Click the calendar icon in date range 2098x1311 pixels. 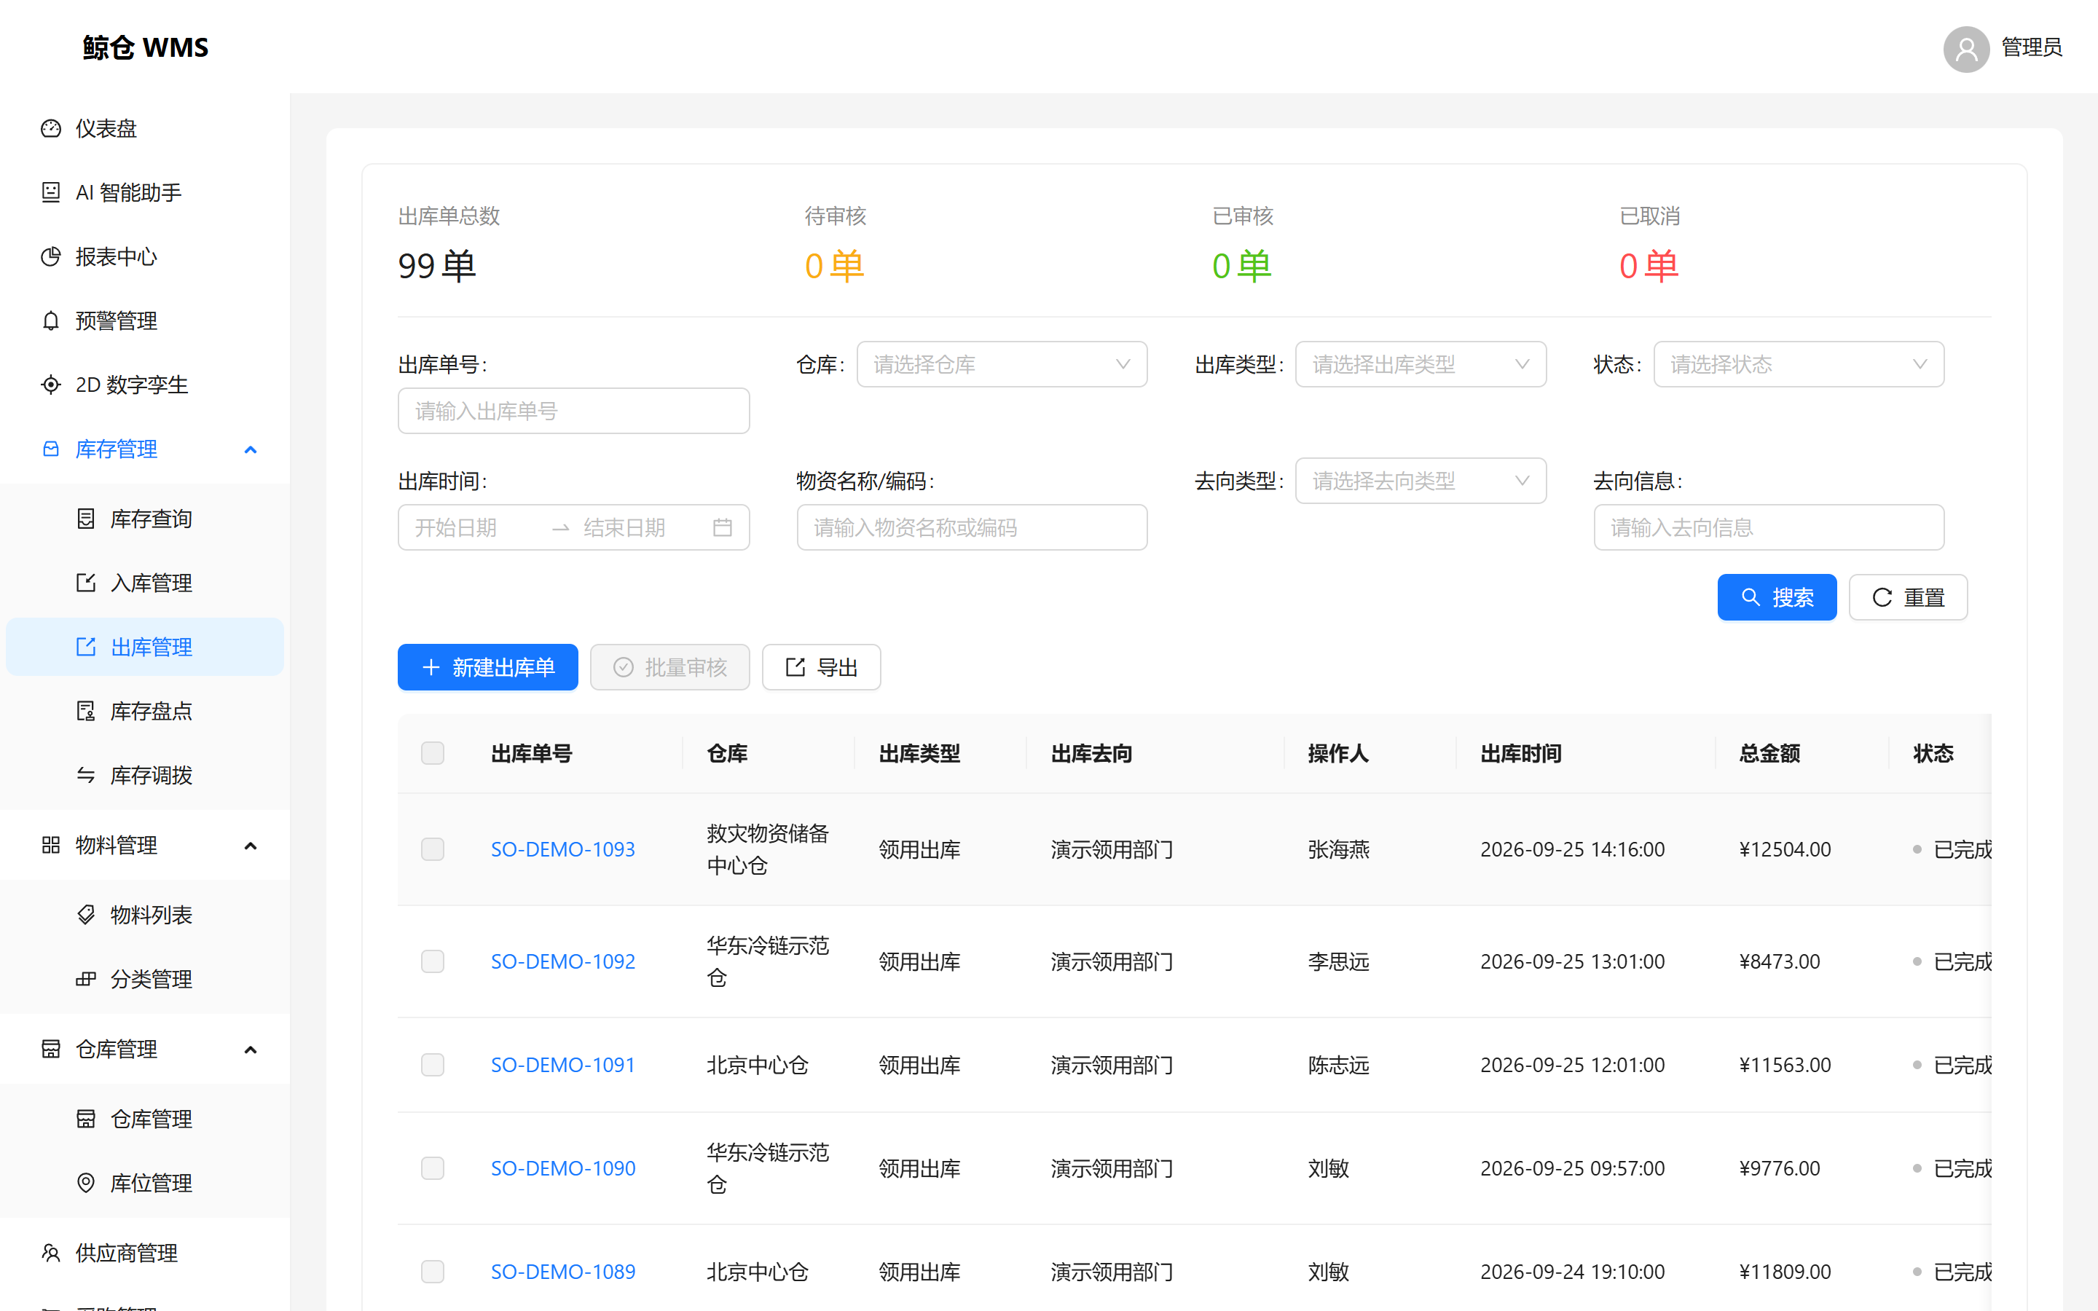(x=722, y=527)
